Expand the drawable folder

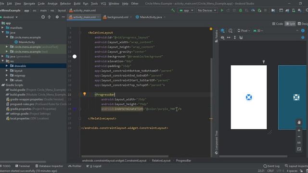7,66
